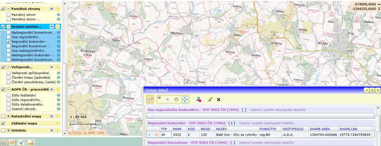Select the TYP cell value 40
The image size is (381, 146).
[166, 135]
